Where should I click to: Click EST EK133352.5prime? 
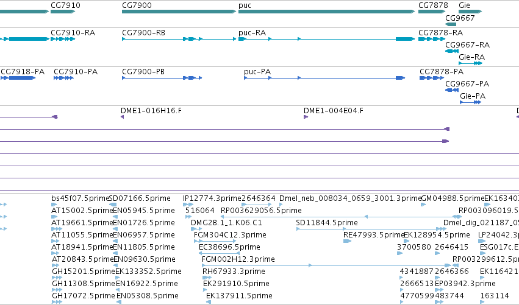[x=148, y=272]
